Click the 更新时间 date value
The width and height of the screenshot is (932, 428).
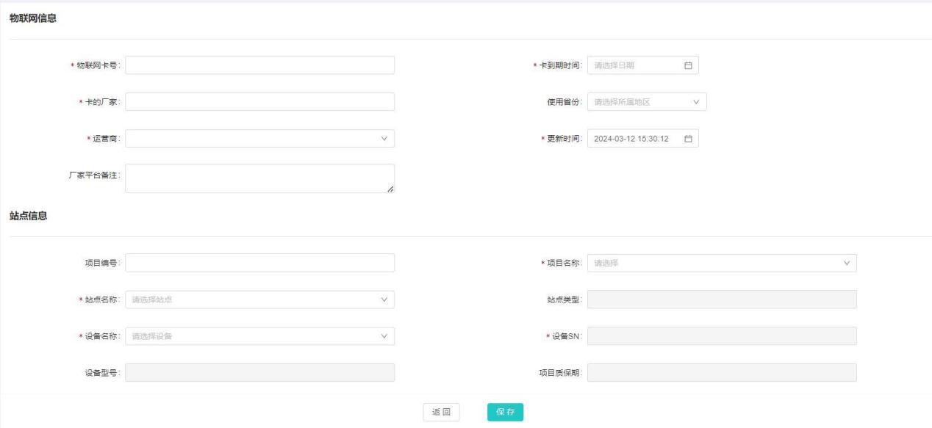point(631,139)
